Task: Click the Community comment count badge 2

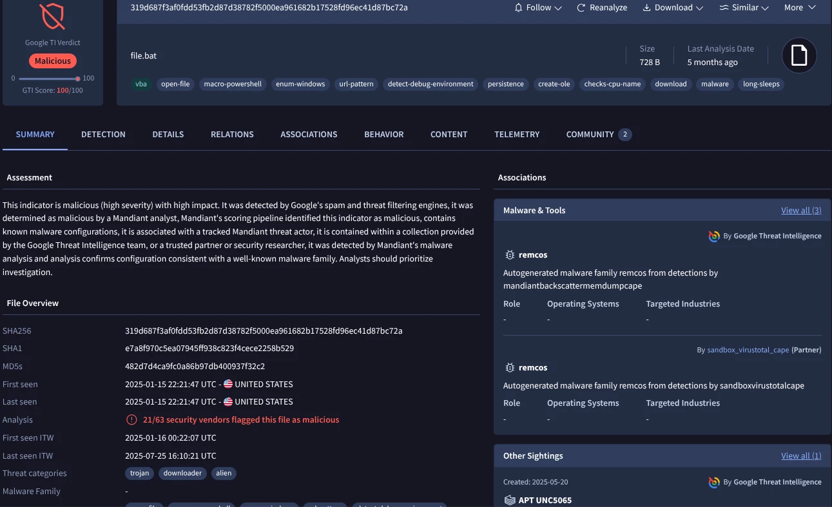Action: click(624, 135)
